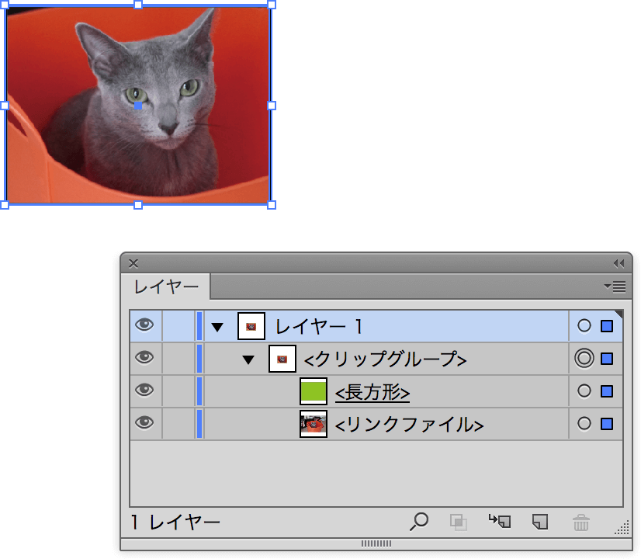This screenshot has height=559, width=641.
Task: Select the <リンクファイル> row label
Action: (x=409, y=425)
